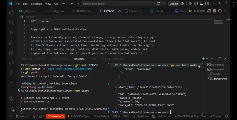Select the node terminal entry
Image resolution: width=237 pixels, height=120 pixels.
coord(215,74)
